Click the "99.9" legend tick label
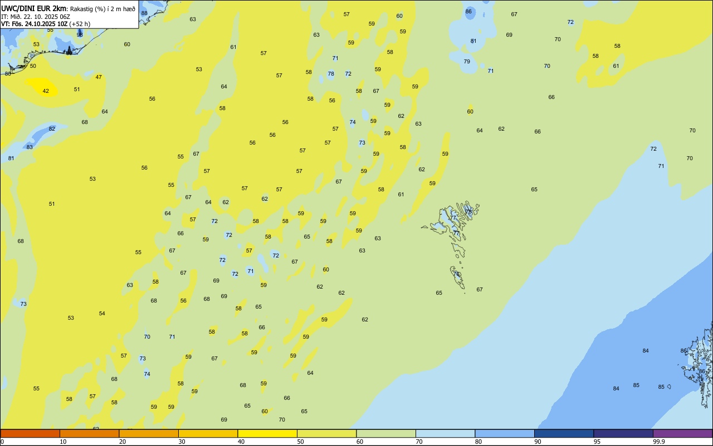This screenshot has width=713, height=446. tap(659, 442)
